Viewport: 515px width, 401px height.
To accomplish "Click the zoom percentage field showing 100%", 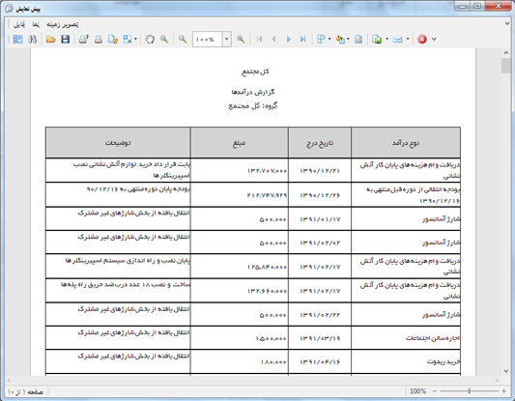I will tap(208, 40).
